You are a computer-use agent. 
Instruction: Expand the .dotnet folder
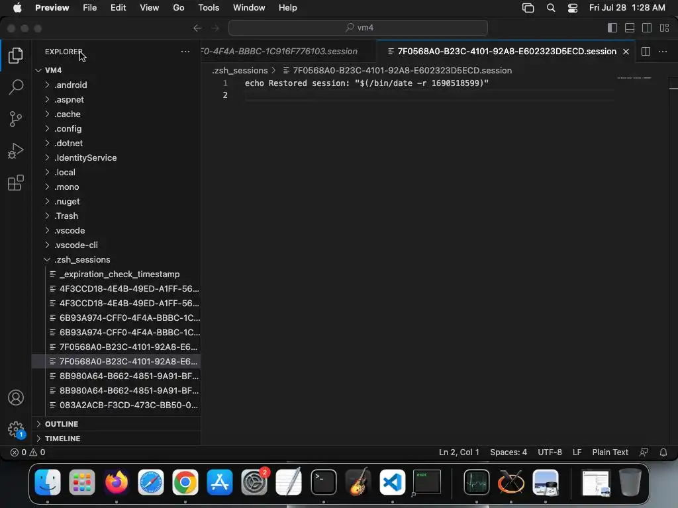click(x=47, y=143)
